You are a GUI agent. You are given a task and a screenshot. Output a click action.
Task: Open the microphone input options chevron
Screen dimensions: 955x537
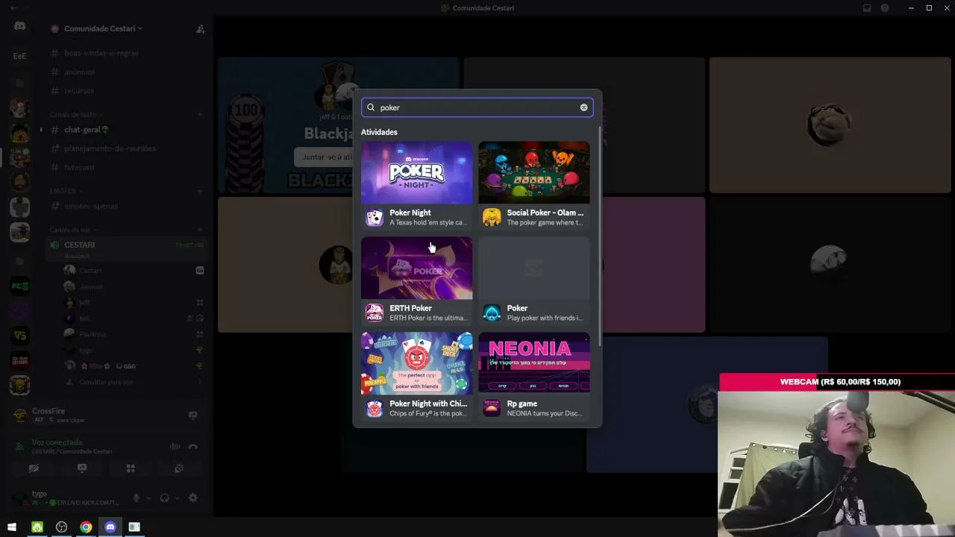[x=148, y=497]
